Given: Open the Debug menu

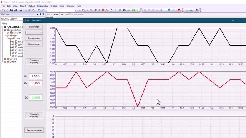Looking at the screenshot, I should tap(32, 6).
